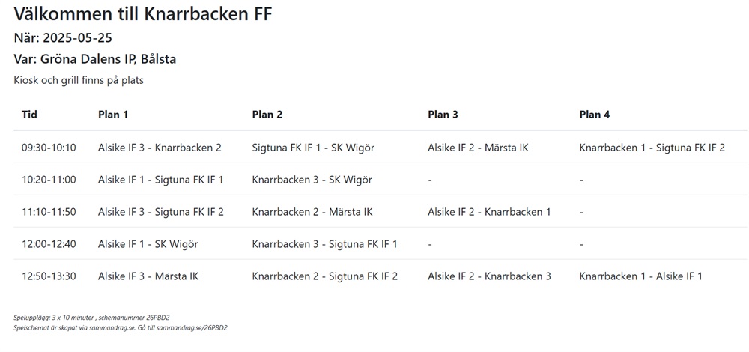Select the Tid column header
Screen dimensions: 749x352
tap(30, 115)
